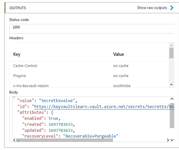Click the Body label
Screen dimensions: 179x150
(x=14, y=92)
